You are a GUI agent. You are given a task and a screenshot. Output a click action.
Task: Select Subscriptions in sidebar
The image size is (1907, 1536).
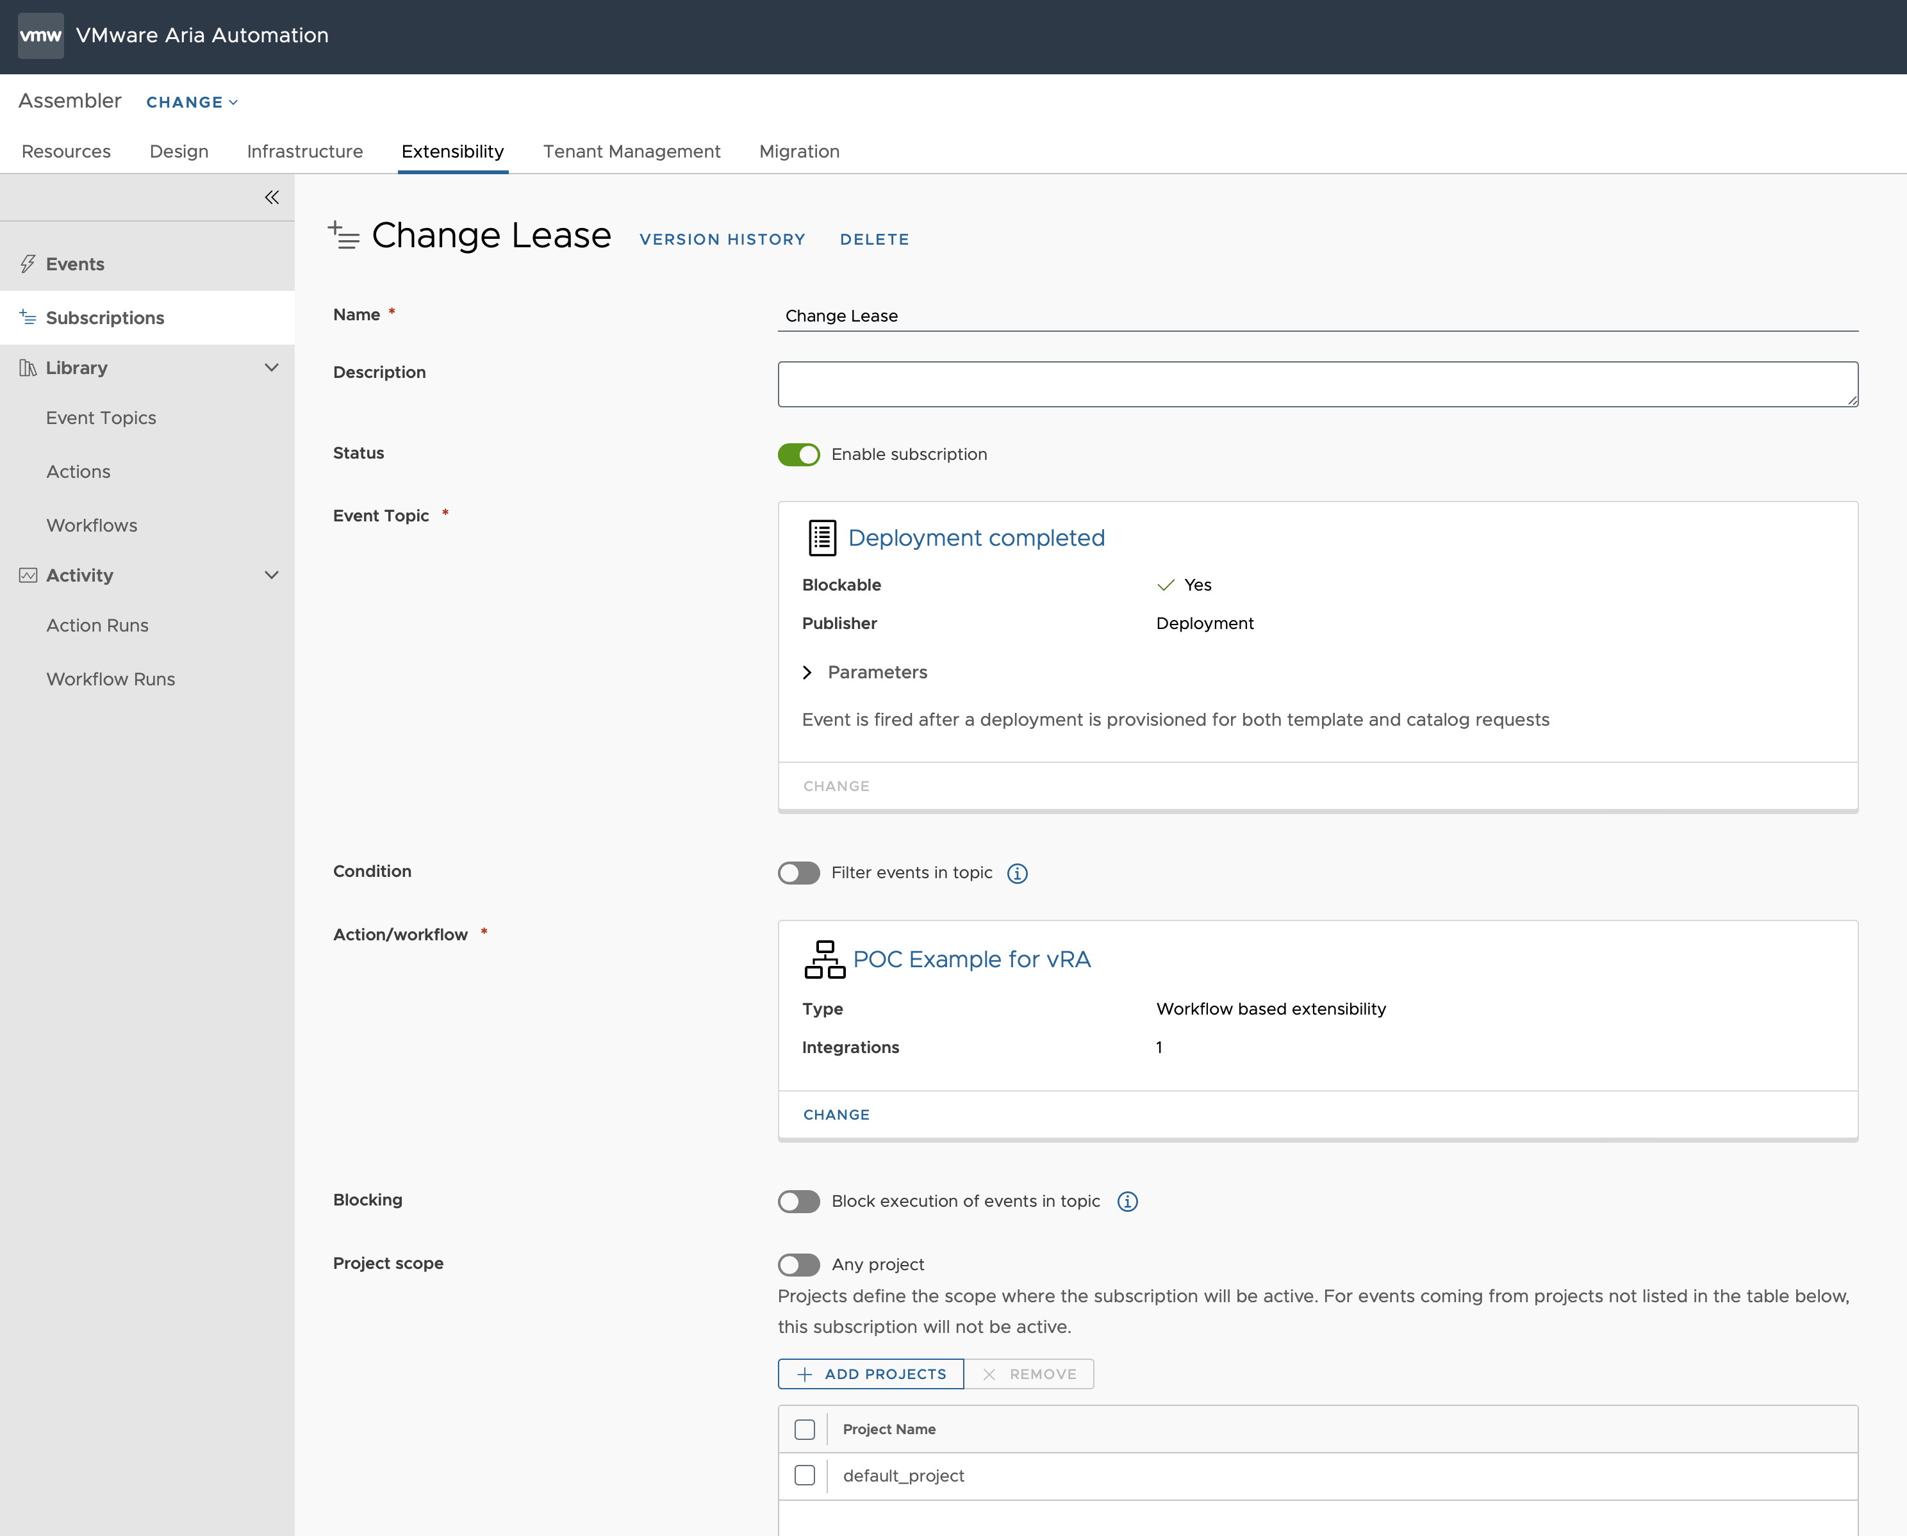pyautogui.click(x=147, y=318)
